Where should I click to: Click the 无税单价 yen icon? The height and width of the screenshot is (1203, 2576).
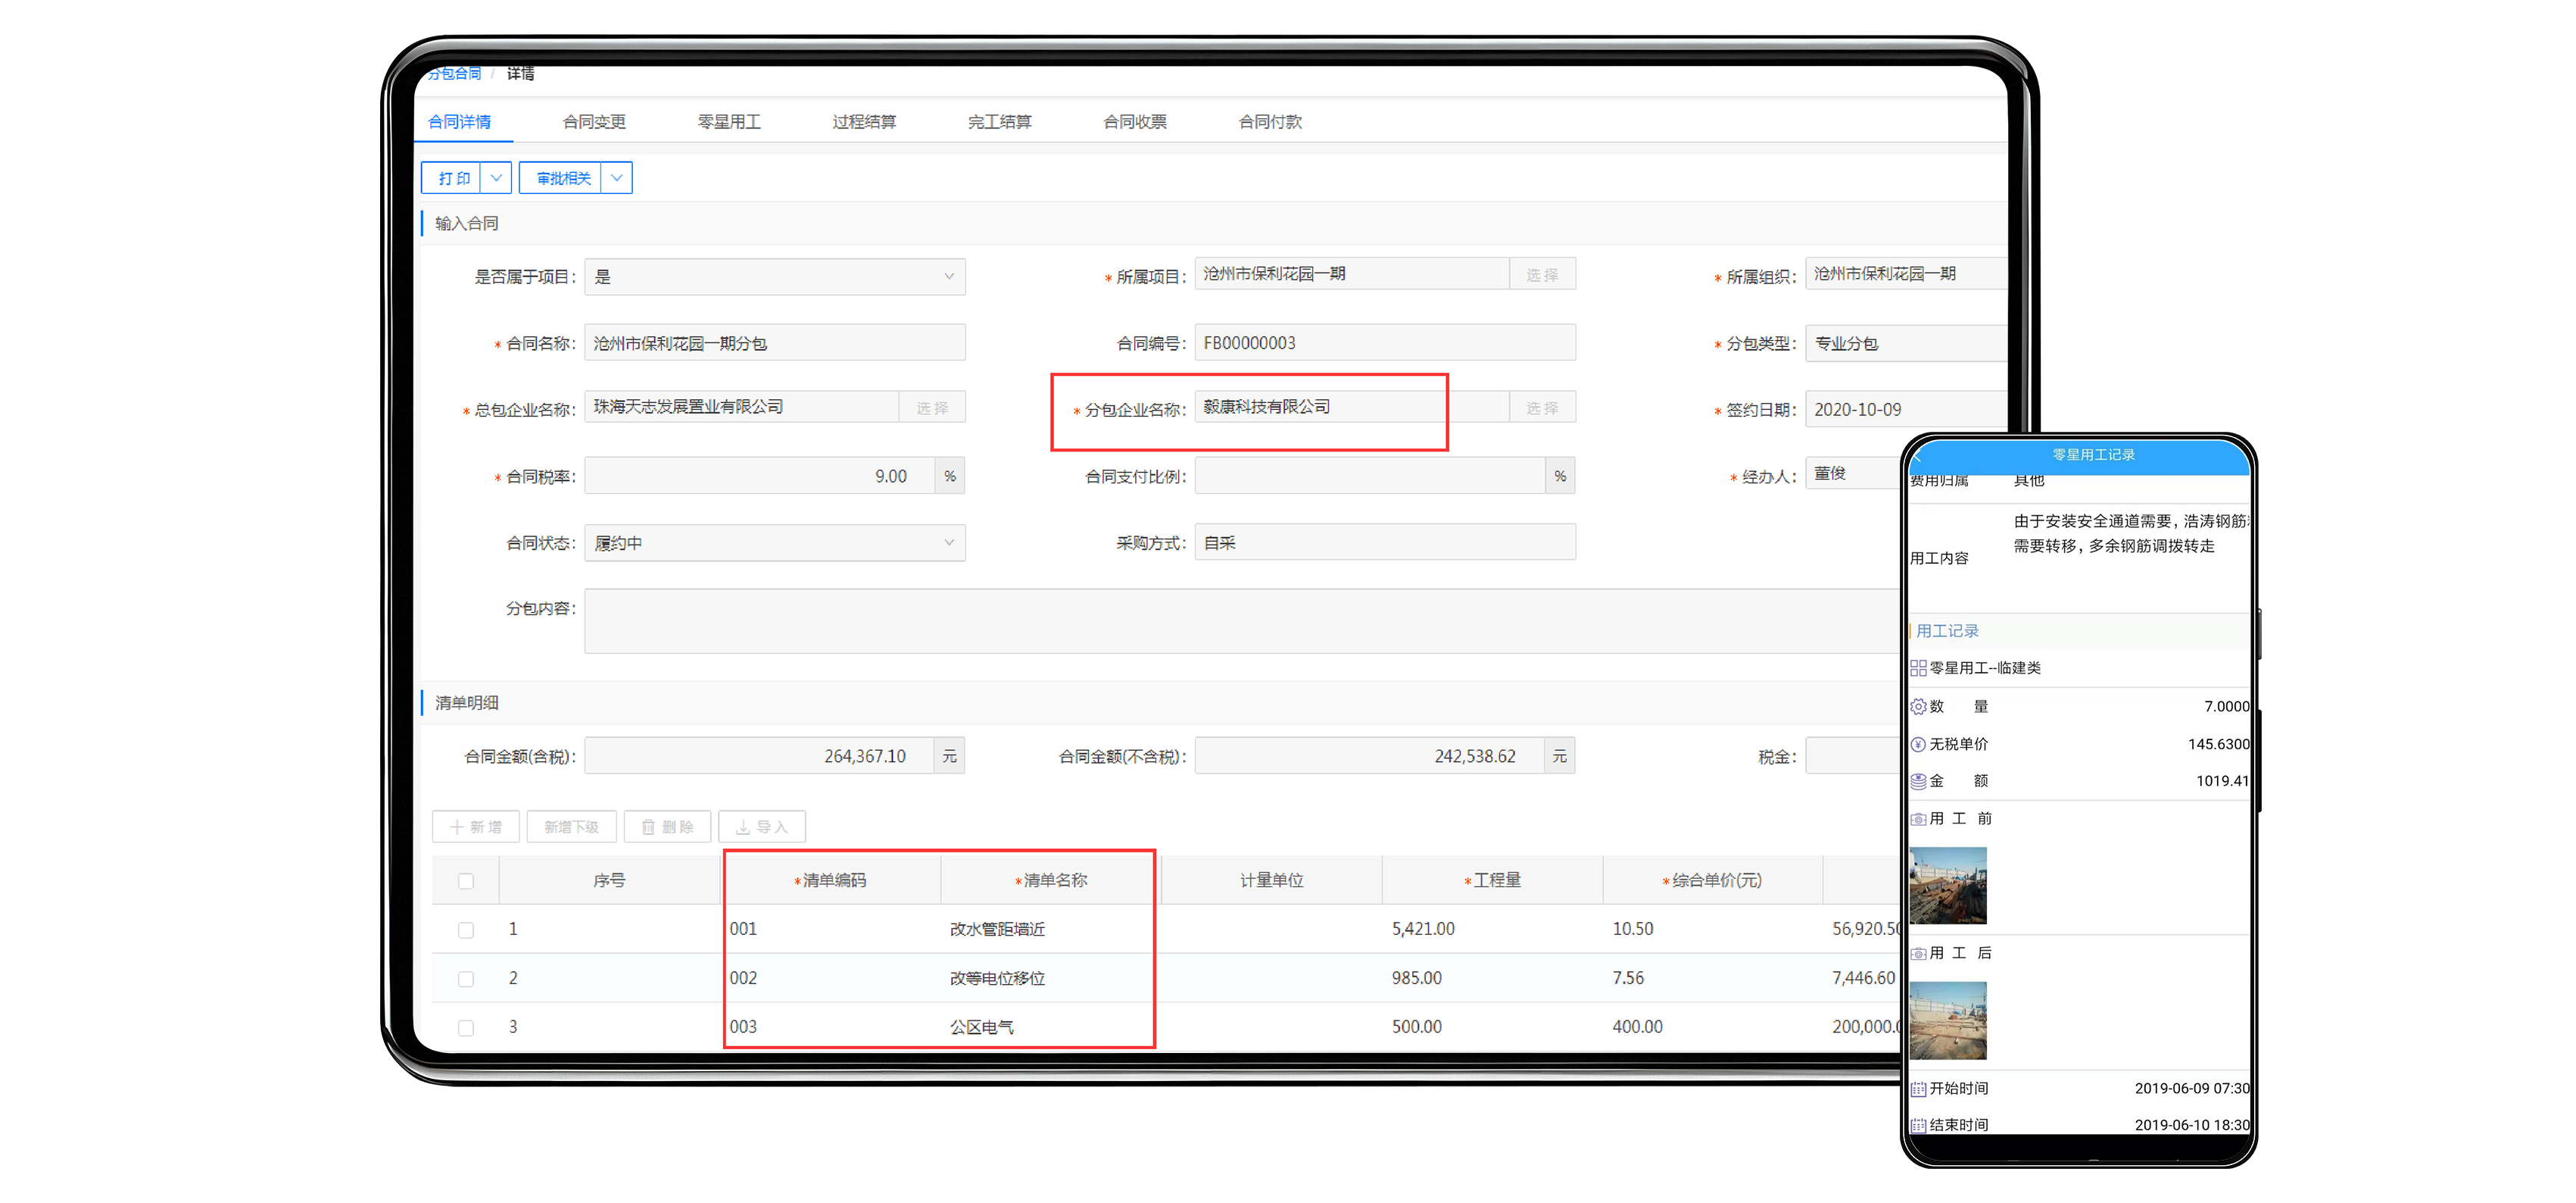point(1918,744)
